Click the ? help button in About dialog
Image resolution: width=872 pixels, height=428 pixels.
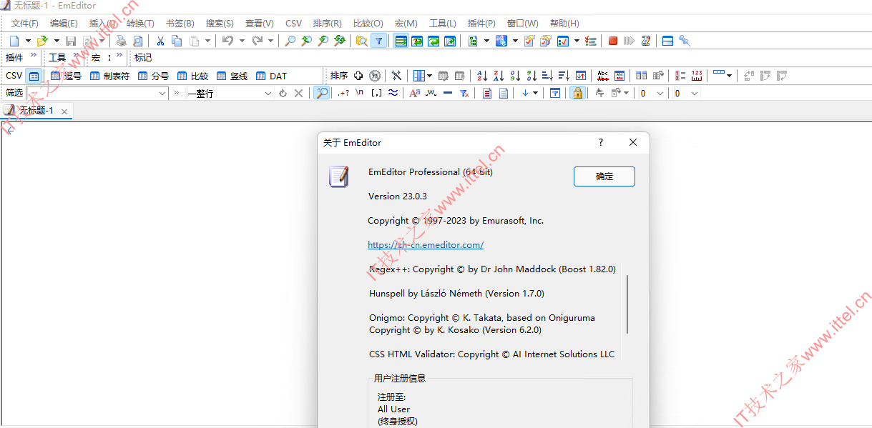pos(601,142)
